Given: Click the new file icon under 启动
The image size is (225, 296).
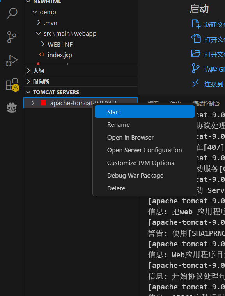Looking at the screenshot, I should (196, 24).
